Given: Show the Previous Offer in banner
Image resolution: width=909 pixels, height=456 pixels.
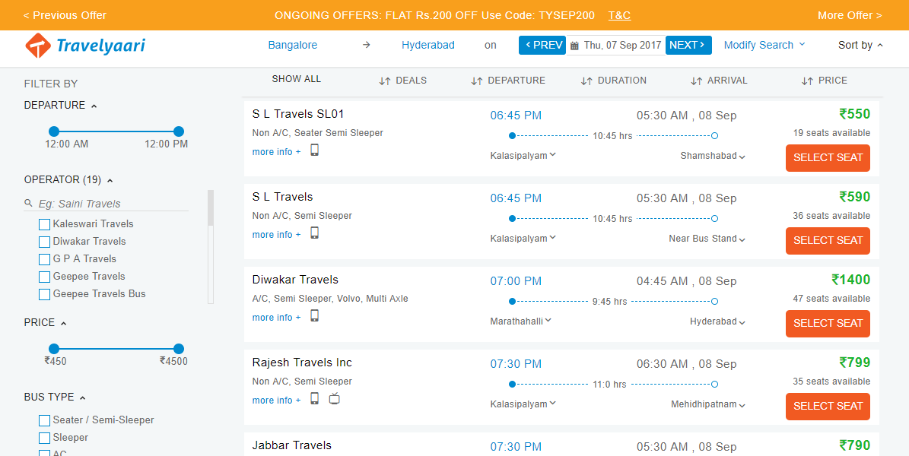Looking at the screenshot, I should click(x=65, y=16).
